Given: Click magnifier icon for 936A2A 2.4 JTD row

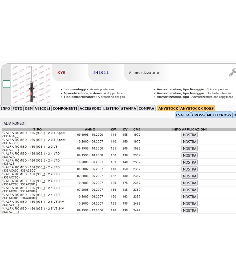Looking at the screenshot, I should pyautogui.click(x=3, y=153).
